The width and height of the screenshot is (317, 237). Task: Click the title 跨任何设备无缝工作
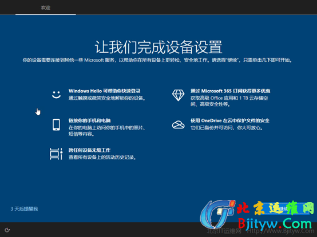[x=89, y=150]
